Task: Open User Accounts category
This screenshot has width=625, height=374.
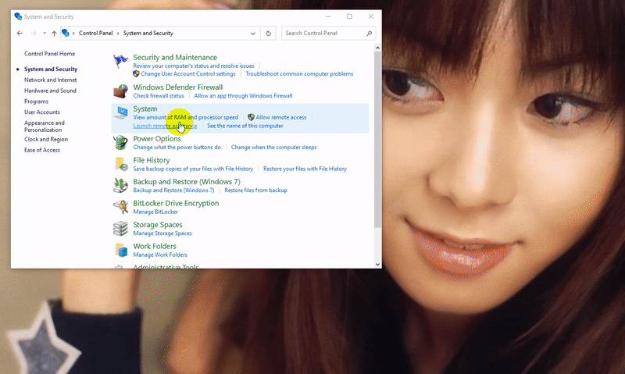Action: click(x=42, y=112)
